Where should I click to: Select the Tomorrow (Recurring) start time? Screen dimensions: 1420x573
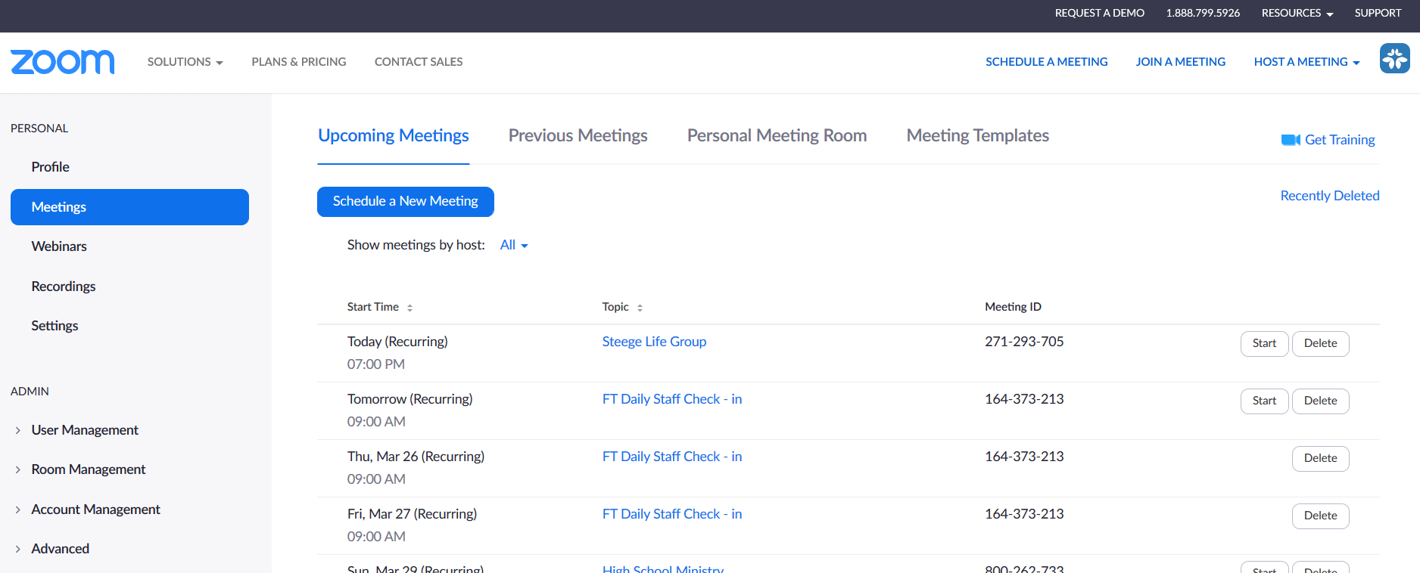click(409, 399)
